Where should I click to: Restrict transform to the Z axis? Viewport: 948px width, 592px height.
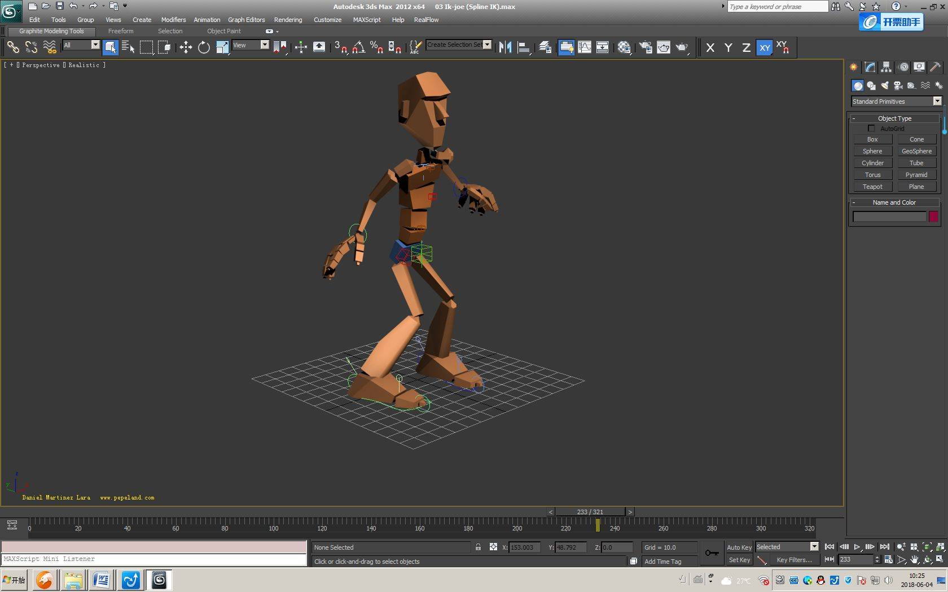746,48
